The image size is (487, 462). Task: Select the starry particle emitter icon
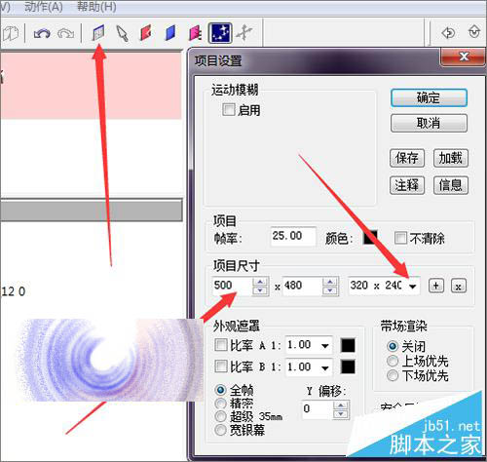click(x=220, y=33)
